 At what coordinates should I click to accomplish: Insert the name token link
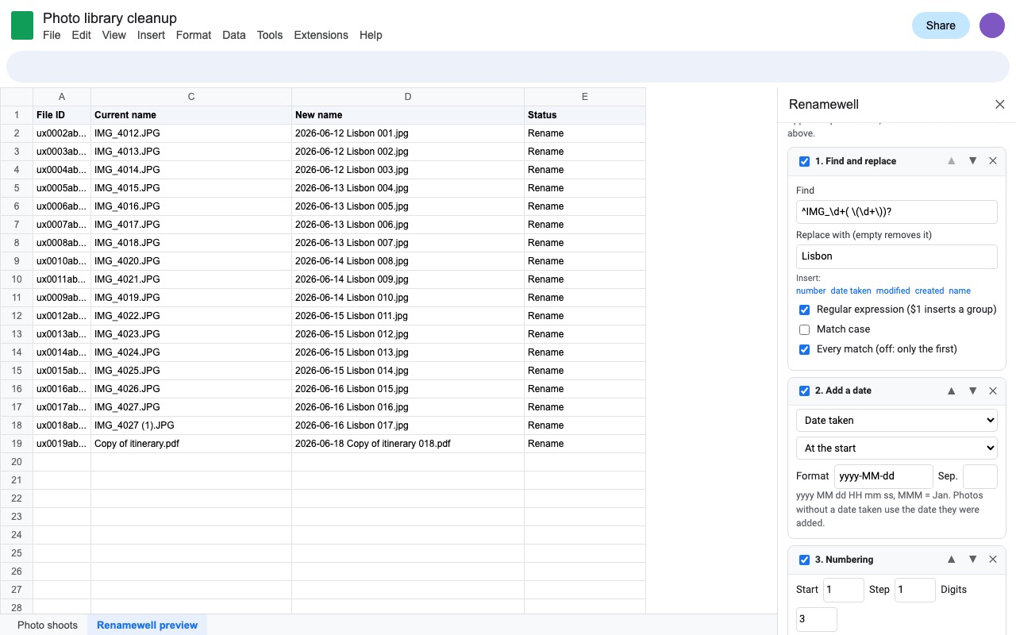[x=960, y=291]
